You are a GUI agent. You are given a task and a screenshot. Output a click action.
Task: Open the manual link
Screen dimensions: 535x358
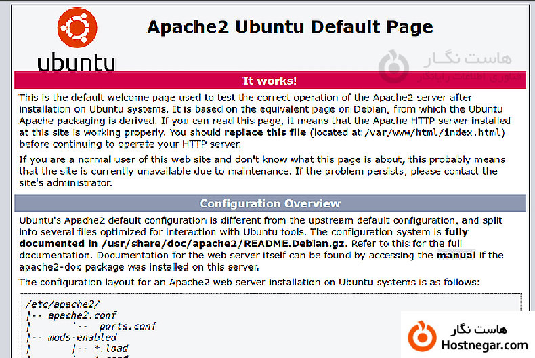(x=456, y=255)
